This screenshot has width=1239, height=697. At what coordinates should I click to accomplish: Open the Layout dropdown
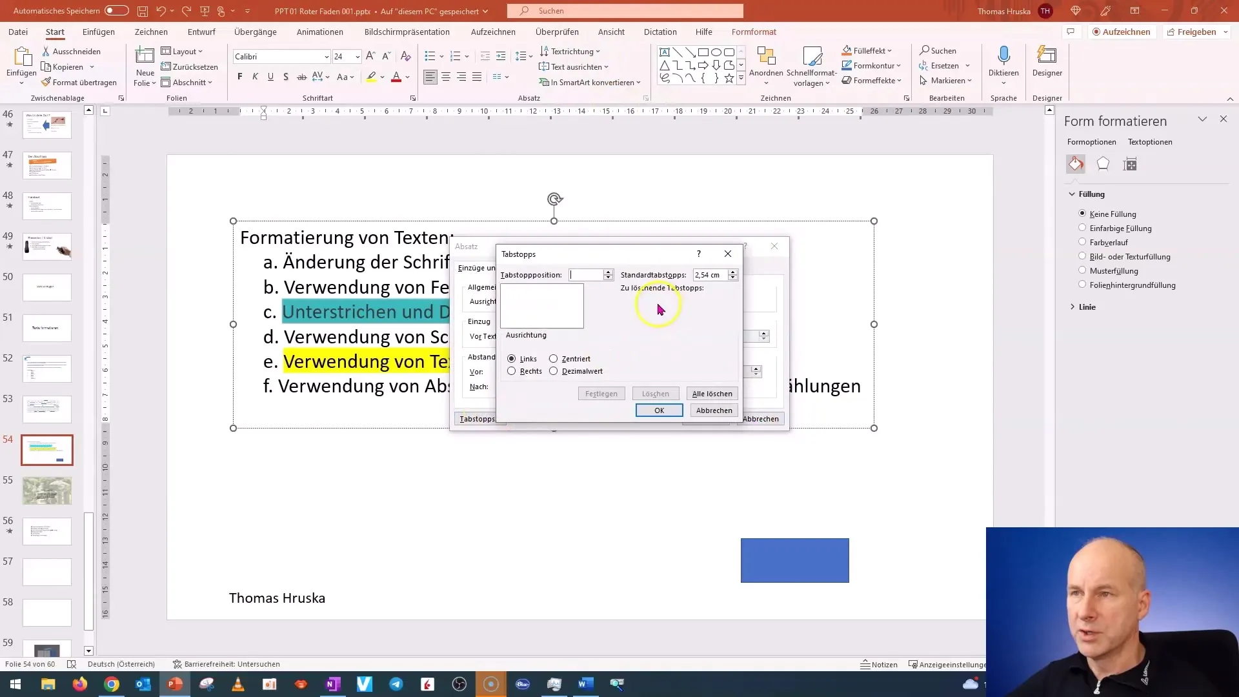182,51
